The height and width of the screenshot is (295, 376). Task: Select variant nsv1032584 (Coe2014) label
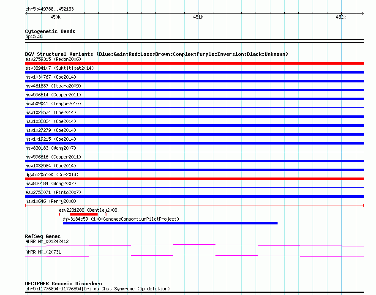(x=51, y=166)
